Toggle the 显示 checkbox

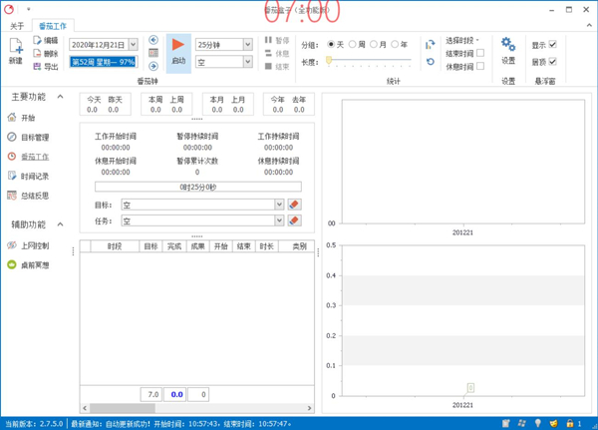click(x=553, y=45)
